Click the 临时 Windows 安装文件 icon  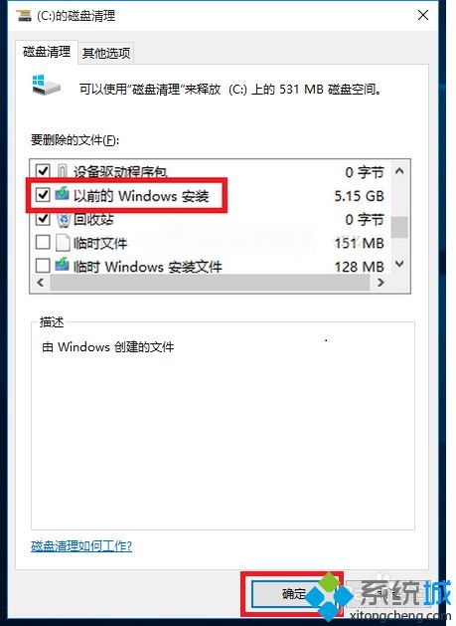click(x=62, y=265)
